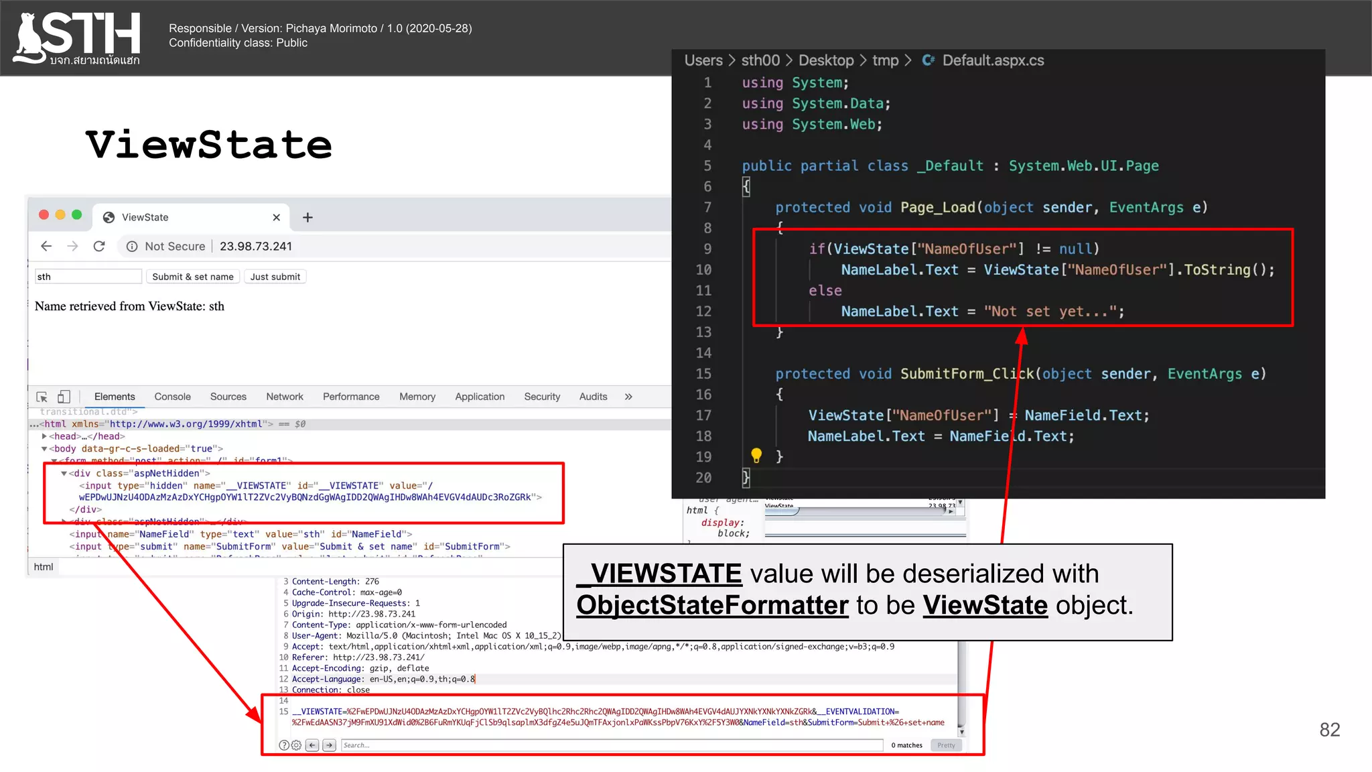Open the Security tab
Screen dimensions: 1372x772
(542, 397)
